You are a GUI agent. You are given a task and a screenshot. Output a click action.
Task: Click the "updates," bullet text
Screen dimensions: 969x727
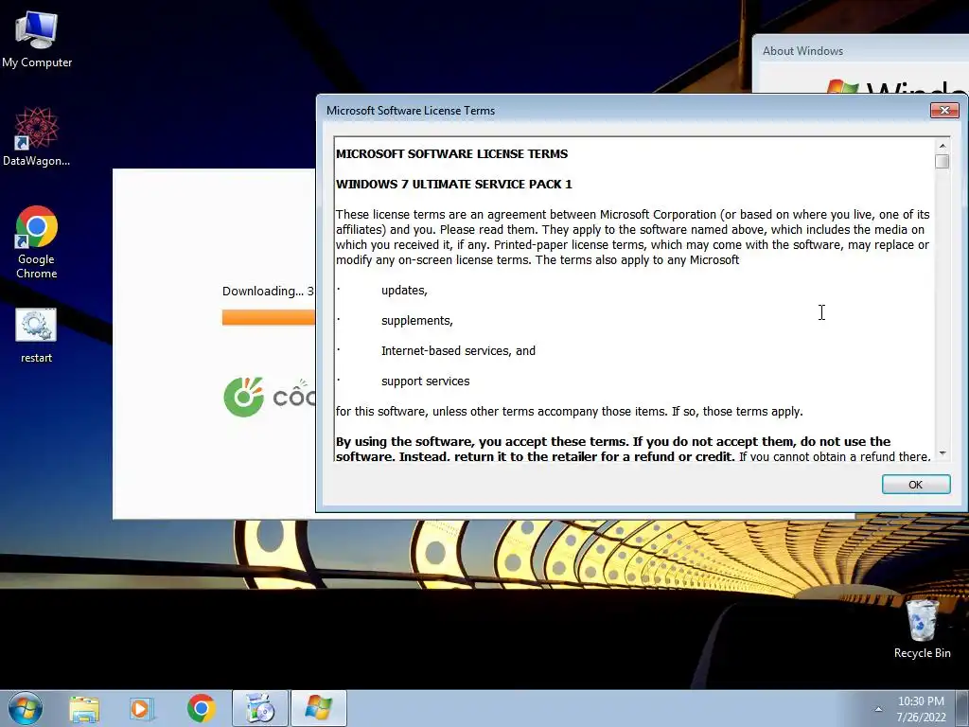(x=404, y=291)
